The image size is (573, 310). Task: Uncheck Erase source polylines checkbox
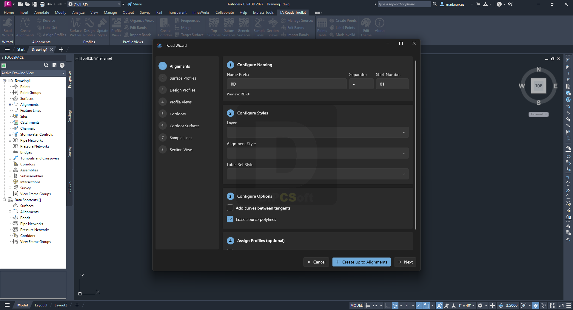[x=230, y=219]
